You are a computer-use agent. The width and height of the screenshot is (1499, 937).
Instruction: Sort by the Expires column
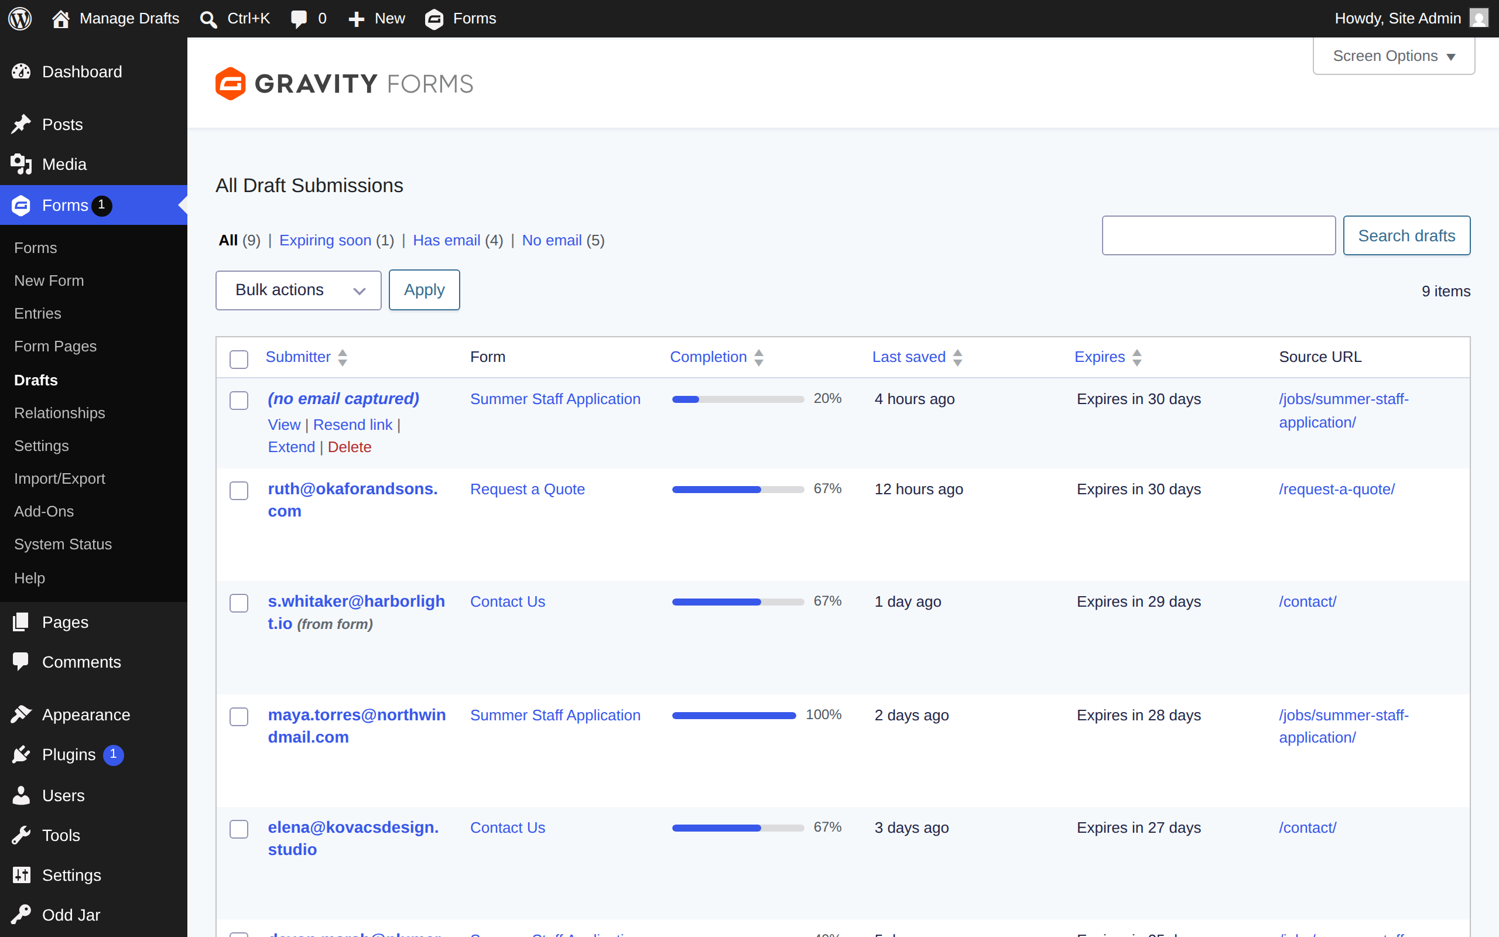click(x=1108, y=357)
